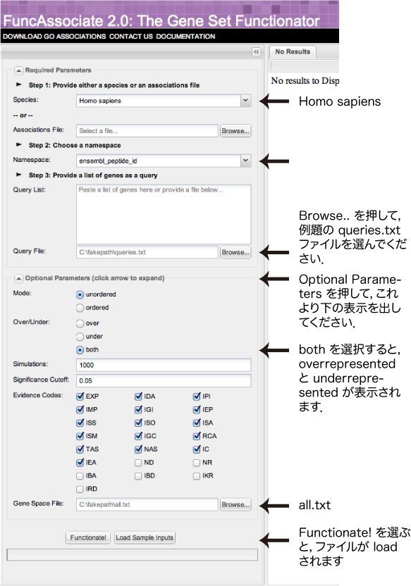Collapse the left panel with double-arrow icon
This screenshot has height=586, width=411.
point(256,52)
